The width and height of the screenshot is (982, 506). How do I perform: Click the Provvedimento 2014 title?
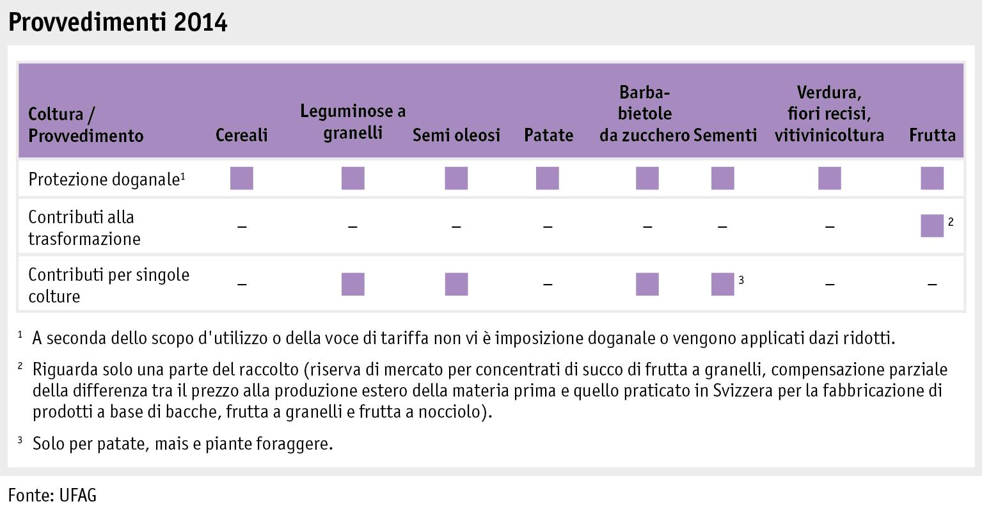(x=118, y=22)
